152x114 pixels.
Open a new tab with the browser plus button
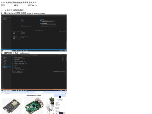(44, 92)
